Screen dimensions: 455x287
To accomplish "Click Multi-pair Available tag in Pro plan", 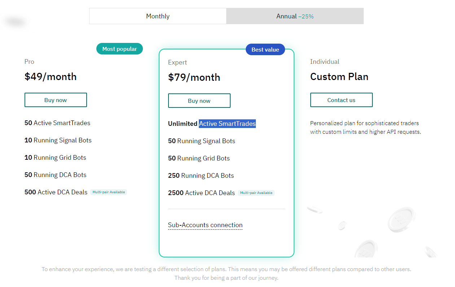I will [109, 192].
